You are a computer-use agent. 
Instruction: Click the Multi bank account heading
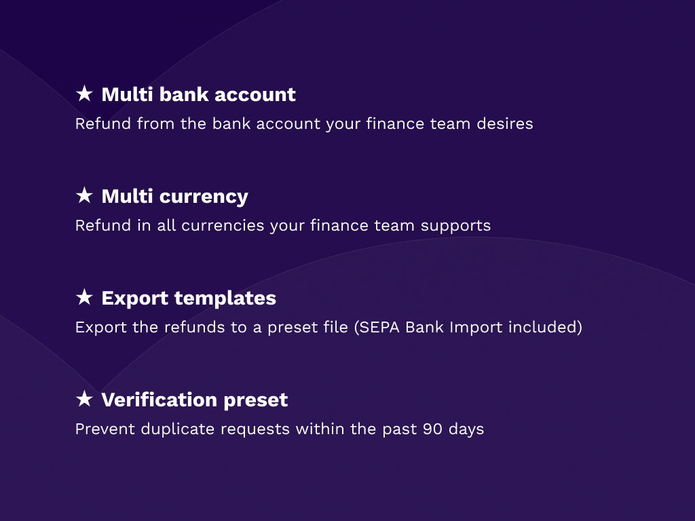tap(198, 94)
